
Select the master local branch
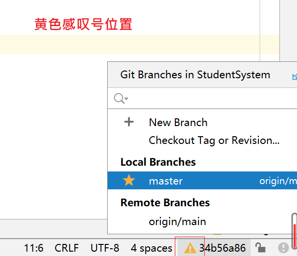pyautogui.click(x=166, y=181)
